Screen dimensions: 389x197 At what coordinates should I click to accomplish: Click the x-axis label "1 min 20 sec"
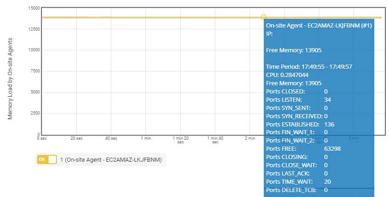coord(181,140)
